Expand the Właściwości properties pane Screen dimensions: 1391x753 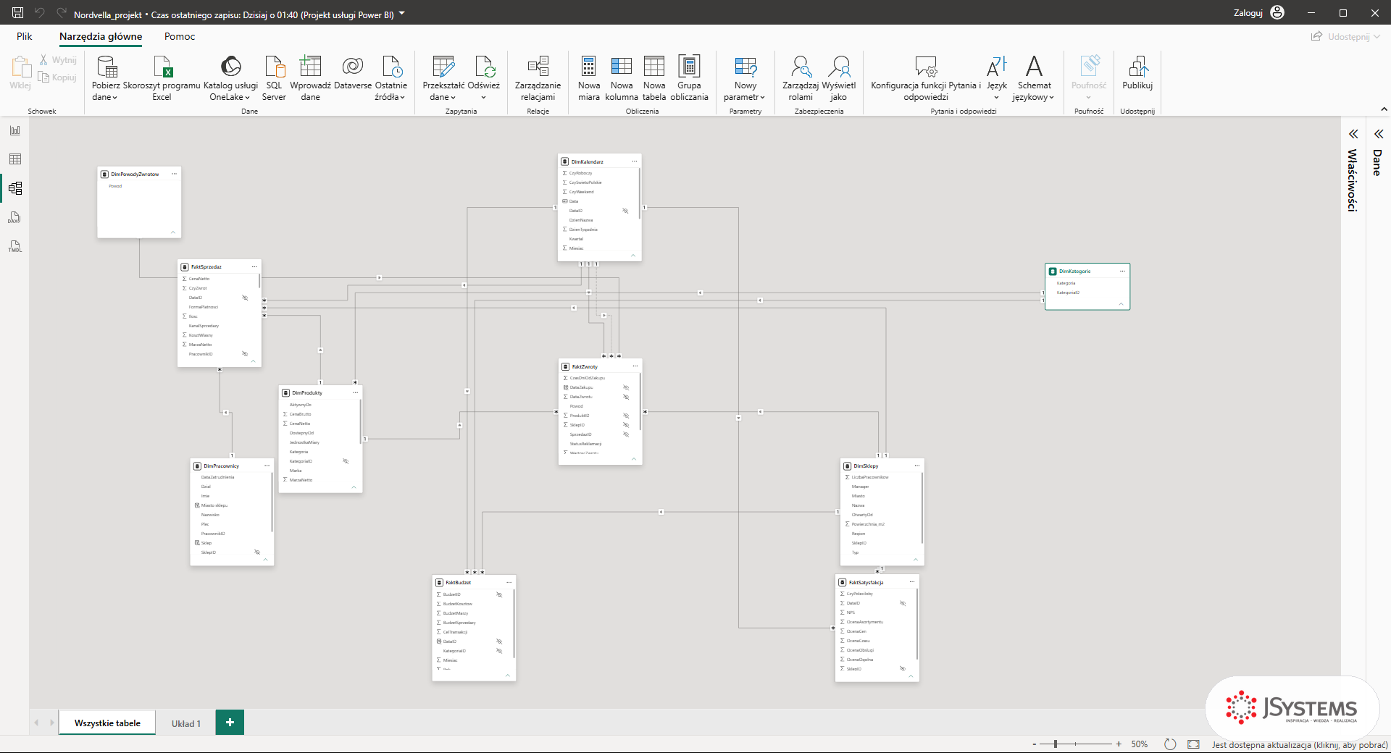[x=1353, y=134]
